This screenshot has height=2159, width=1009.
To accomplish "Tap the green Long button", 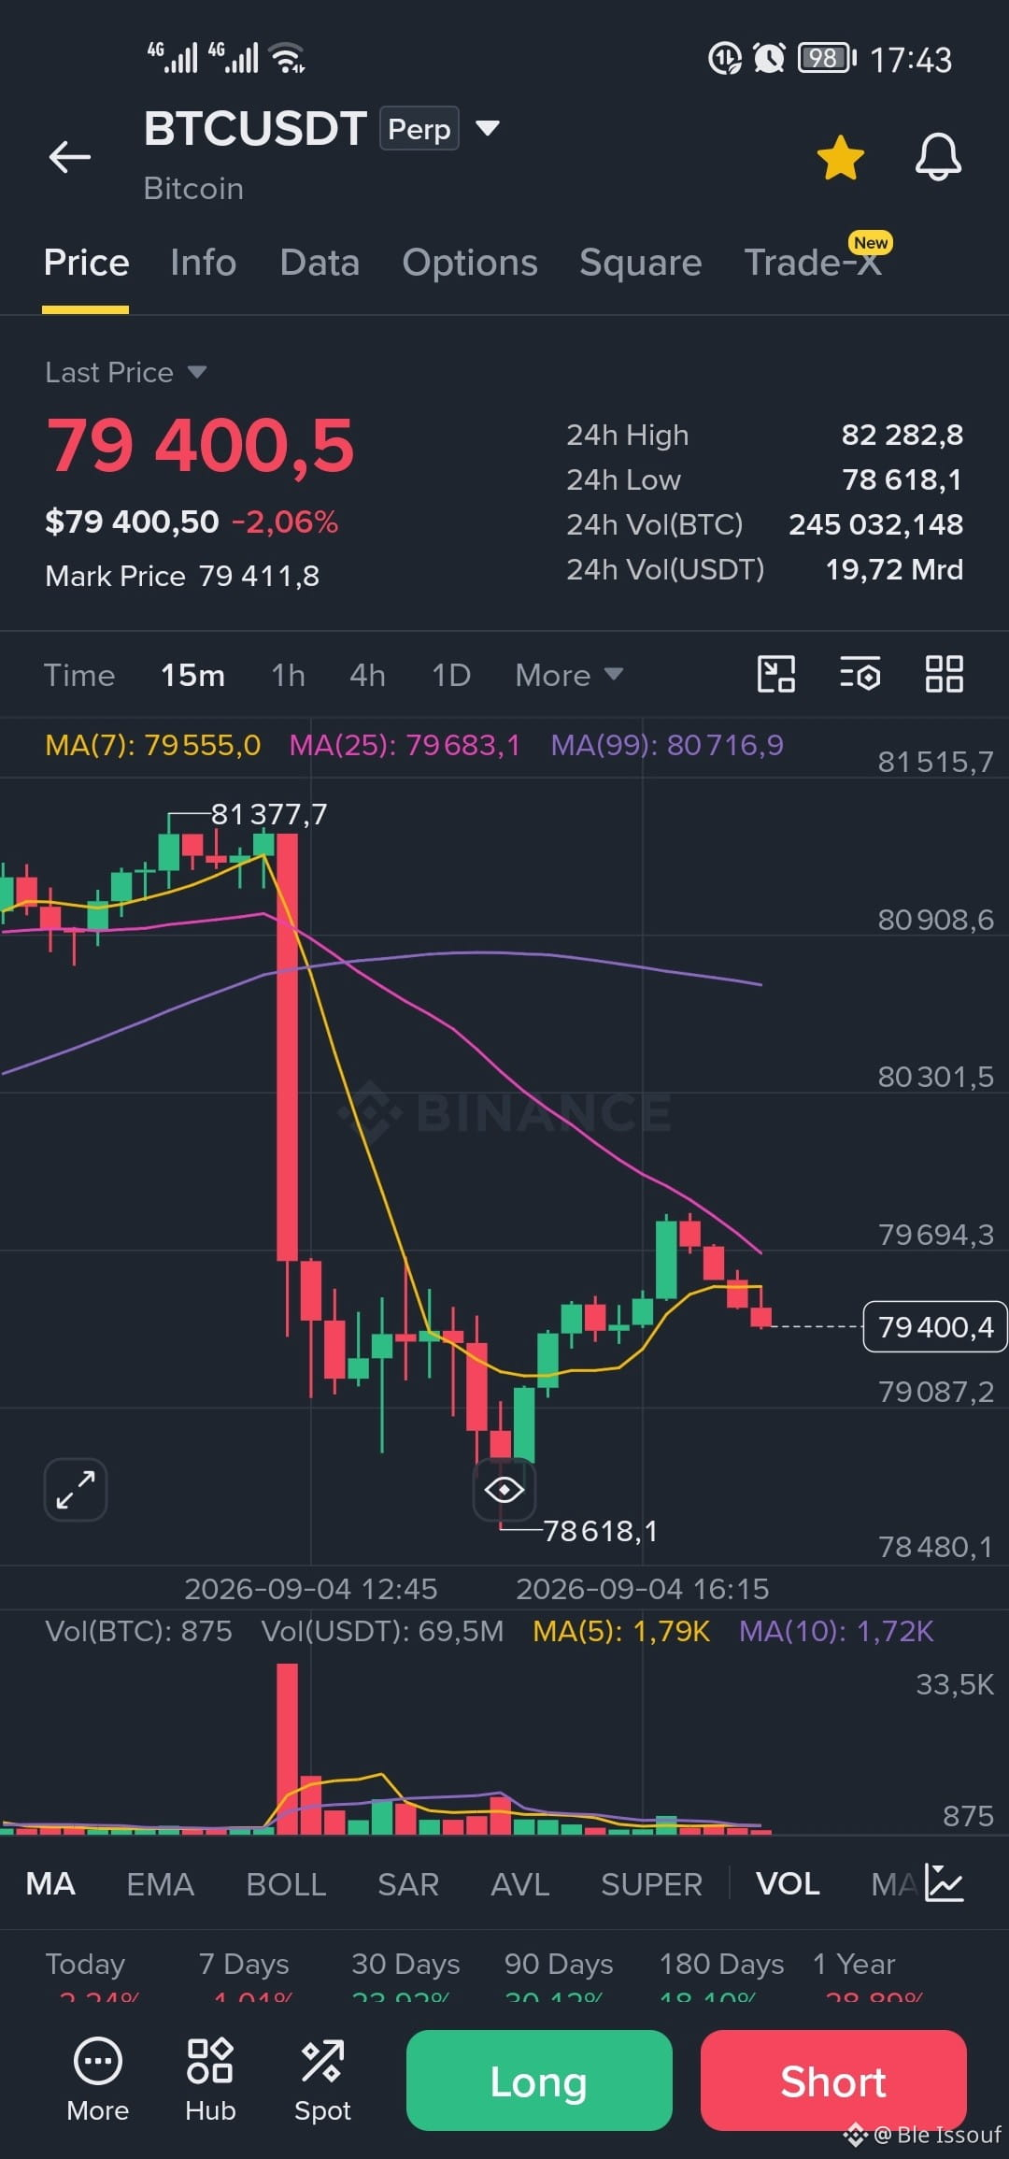I will [x=539, y=2080].
